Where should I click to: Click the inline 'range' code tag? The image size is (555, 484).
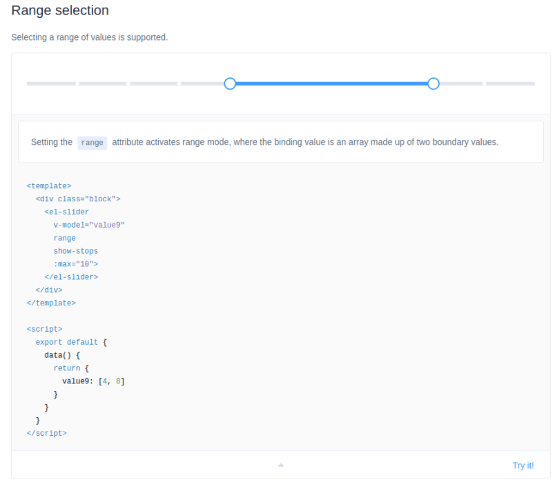[92, 143]
